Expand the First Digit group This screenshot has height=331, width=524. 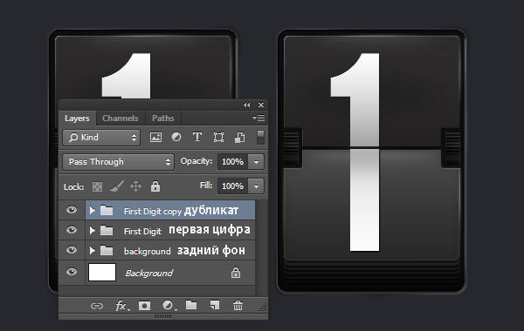(93, 230)
